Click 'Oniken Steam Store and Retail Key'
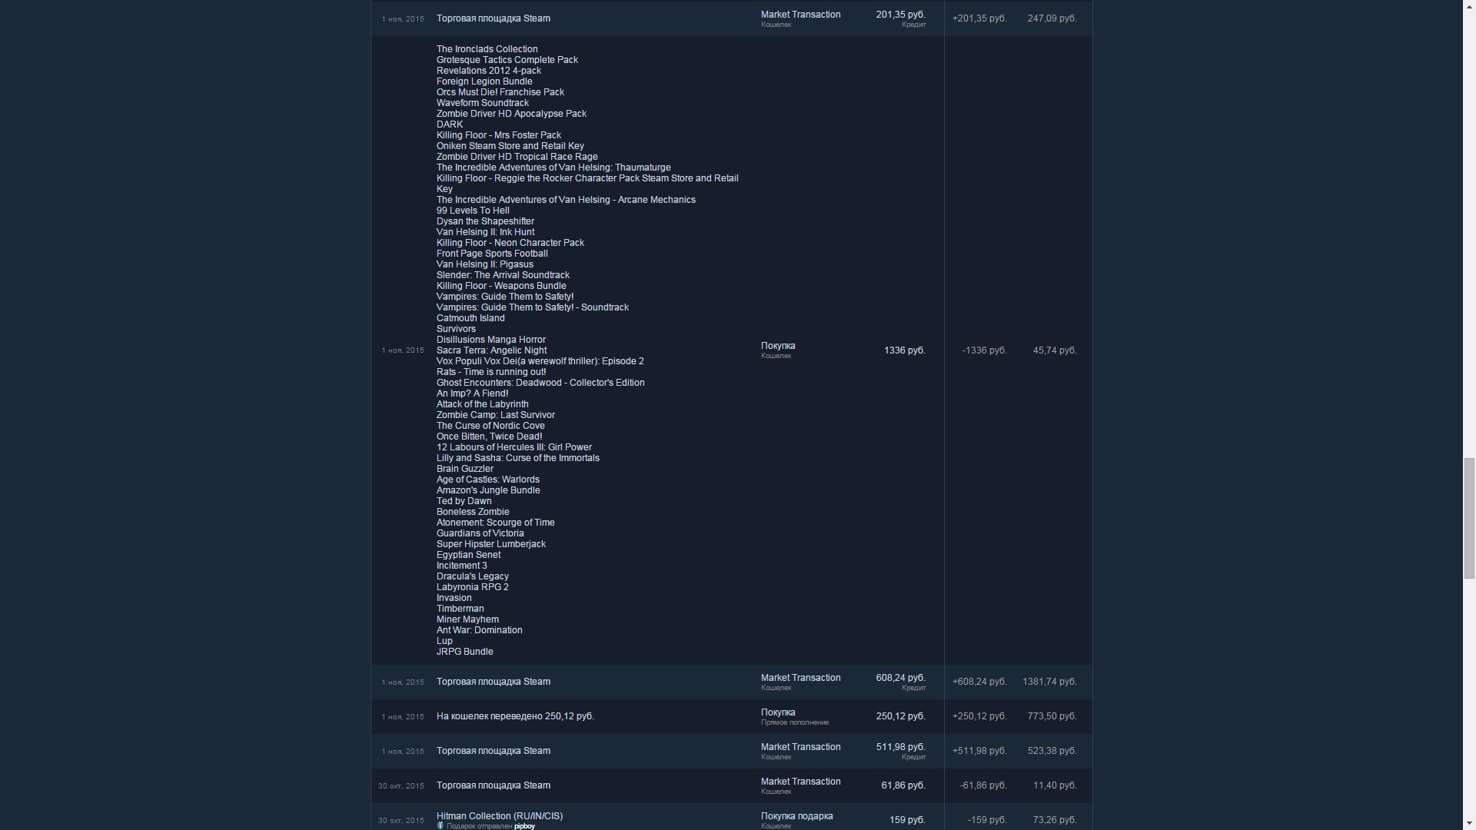Image resolution: width=1476 pixels, height=830 pixels. [510, 146]
